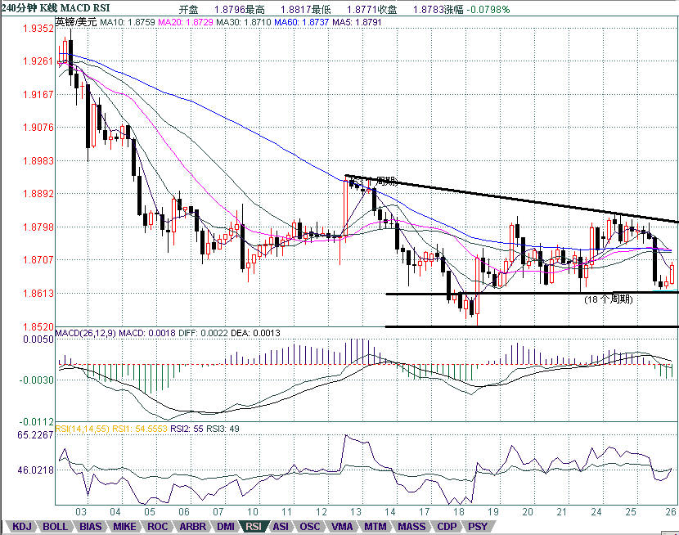Click the RSI3: 49 value
Image resolution: width=679 pixels, height=535 pixels.
coord(223,429)
